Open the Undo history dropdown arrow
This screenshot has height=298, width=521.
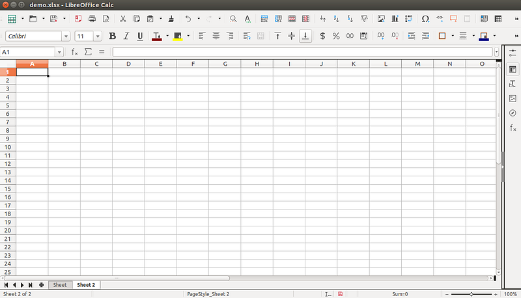coord(199,19)
